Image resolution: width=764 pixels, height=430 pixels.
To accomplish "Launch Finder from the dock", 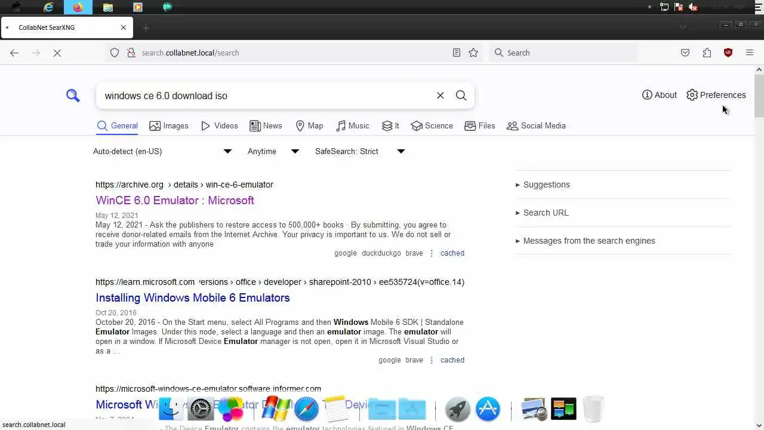I will tap(170, 409).
